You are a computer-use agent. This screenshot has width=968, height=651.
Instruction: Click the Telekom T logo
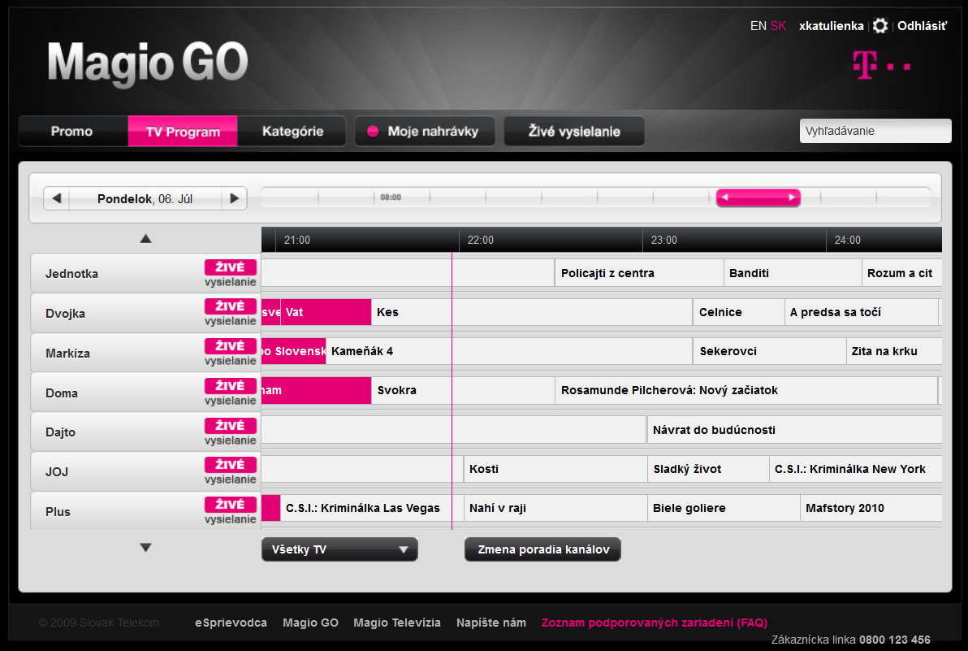click(x=881, y=64)
